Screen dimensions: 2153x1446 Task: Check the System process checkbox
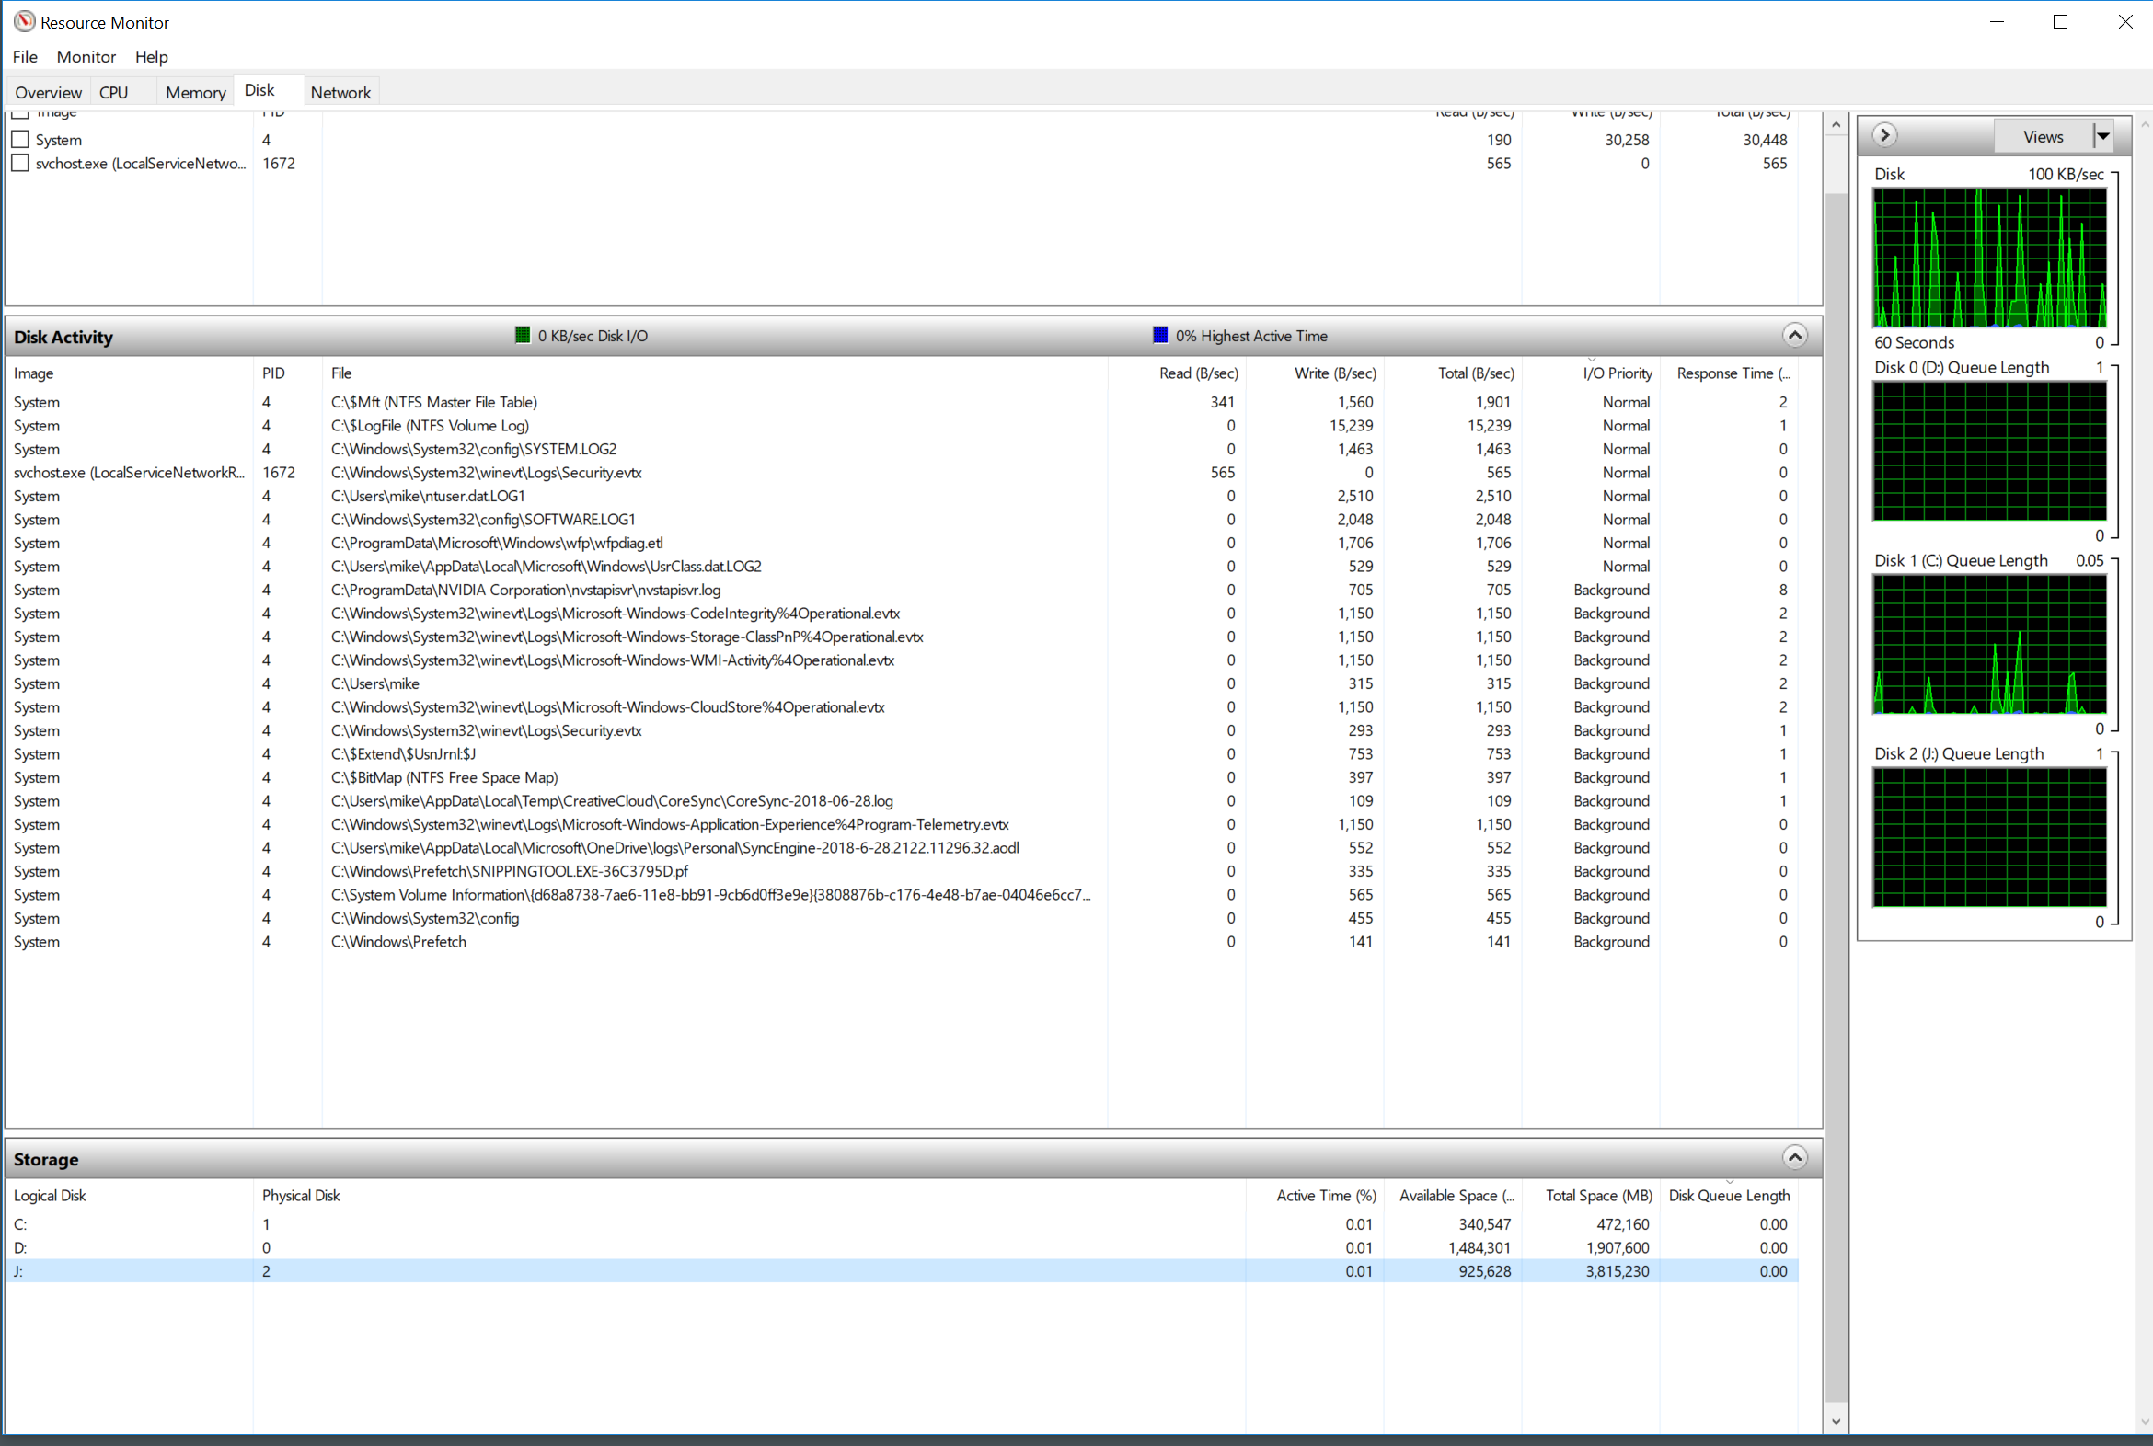point(20,139)
